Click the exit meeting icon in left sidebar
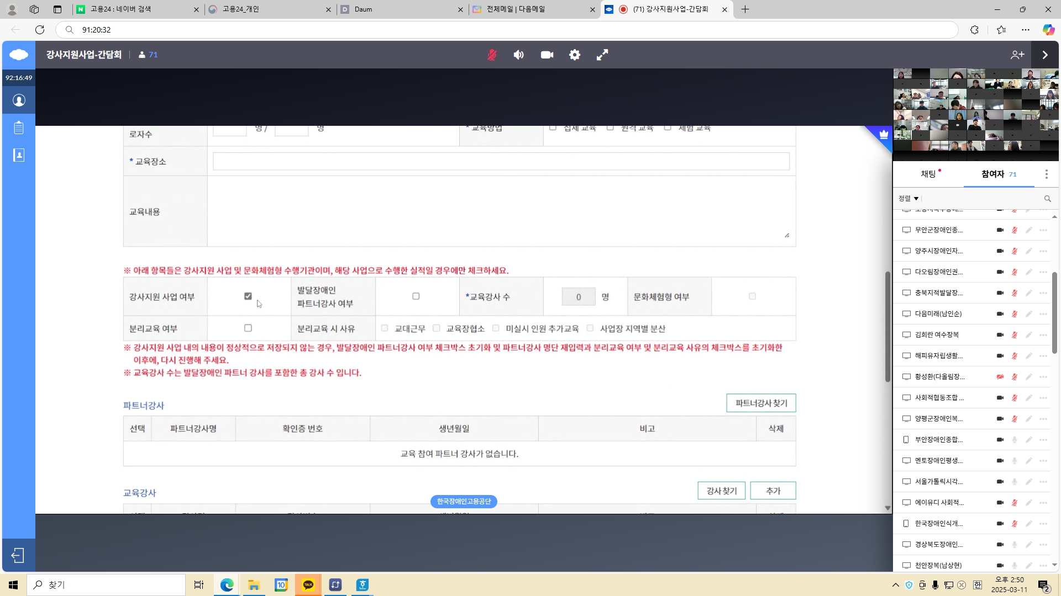The width and height of the screenshot is (1061, 596). [x=18, y=555]
